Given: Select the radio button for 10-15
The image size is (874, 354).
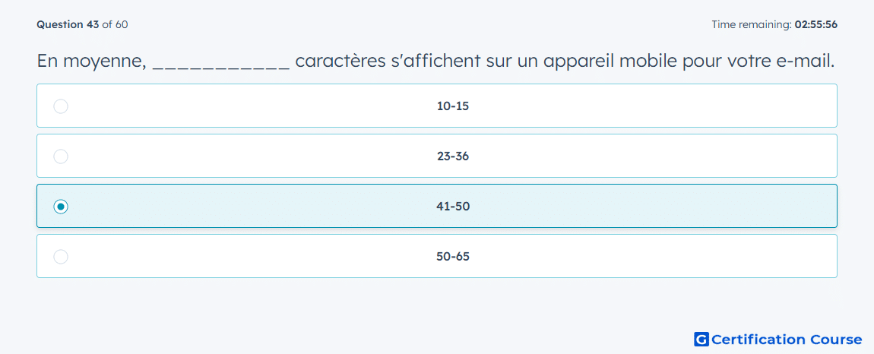Looking at the screenshot, I should (x=61, y=106).
